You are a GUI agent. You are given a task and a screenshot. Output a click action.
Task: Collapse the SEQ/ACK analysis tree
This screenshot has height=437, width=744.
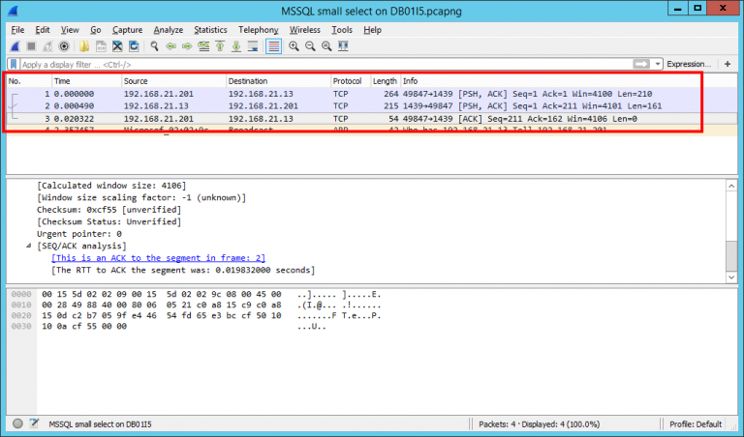(x=29, y=246)
